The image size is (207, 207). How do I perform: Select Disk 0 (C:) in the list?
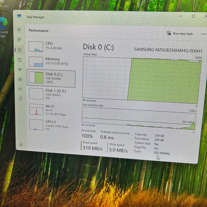click(x=51, y=78)
